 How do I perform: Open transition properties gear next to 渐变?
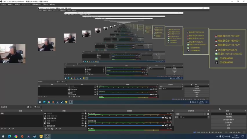[x=208, y=114]
